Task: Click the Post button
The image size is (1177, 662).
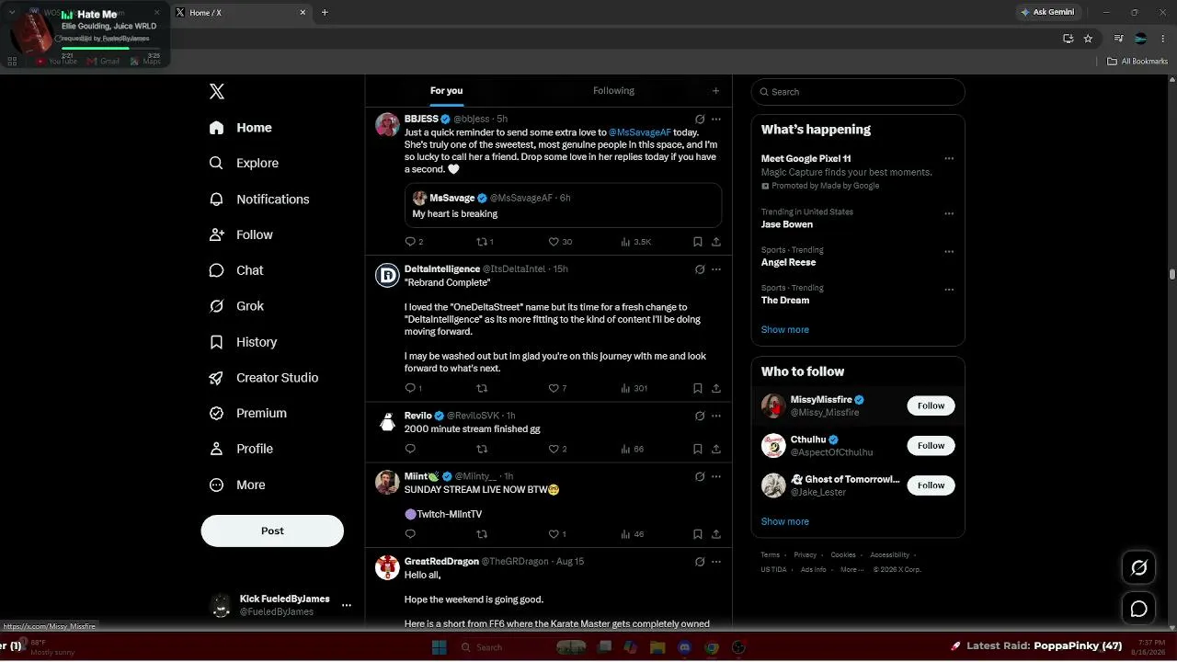Action: click(272, 531)
